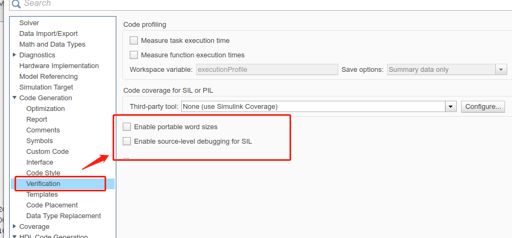512x238 pixels.
Task: Expand the Coverage tree node
Action: (14, 226)
